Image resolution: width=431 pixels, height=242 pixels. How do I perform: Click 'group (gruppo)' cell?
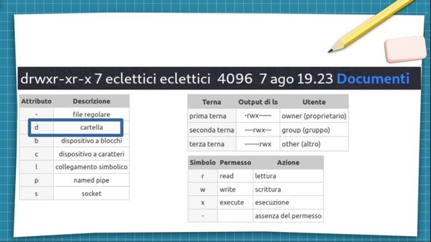pyautogui.click(x=314, y=130)
